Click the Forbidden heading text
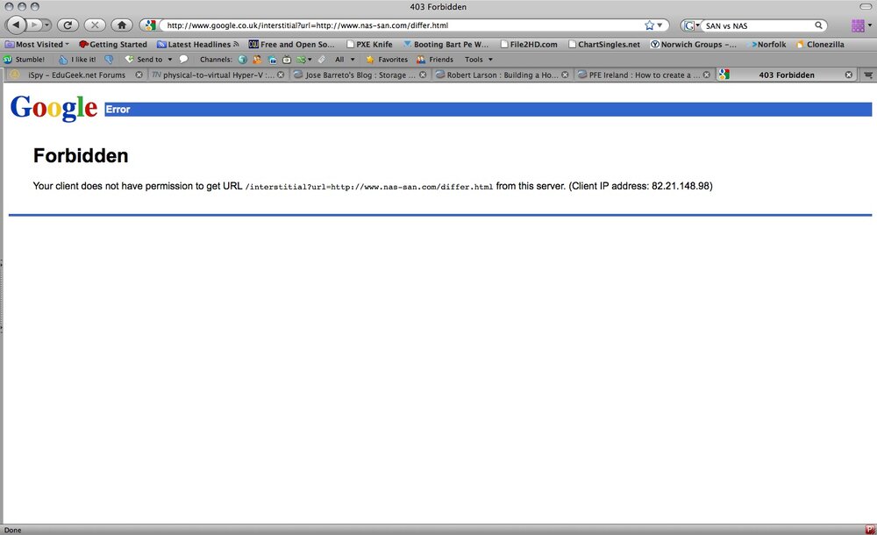The image size is (877, 535). click(x=81, y=155)
